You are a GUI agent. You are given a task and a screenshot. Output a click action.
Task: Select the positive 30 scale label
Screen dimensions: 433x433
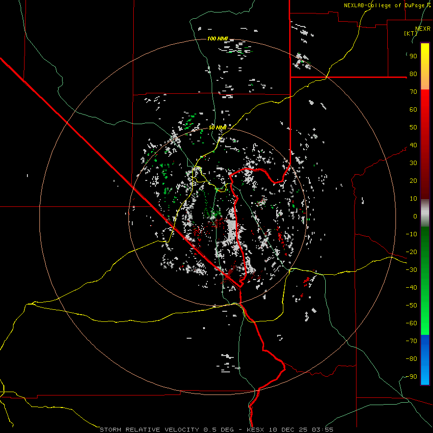pos(413,163)
